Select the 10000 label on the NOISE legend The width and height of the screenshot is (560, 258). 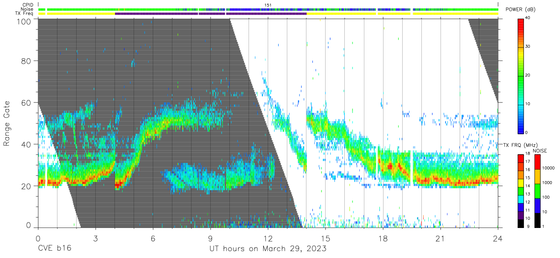548,168
